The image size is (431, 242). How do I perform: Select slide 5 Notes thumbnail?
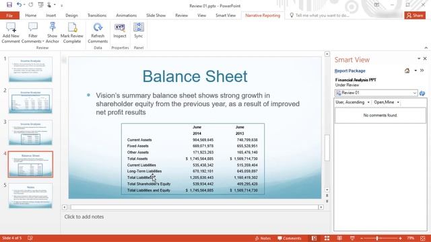30,196
